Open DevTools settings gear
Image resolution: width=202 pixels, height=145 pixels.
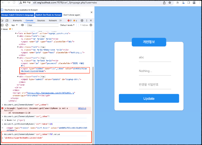[82, 20]
